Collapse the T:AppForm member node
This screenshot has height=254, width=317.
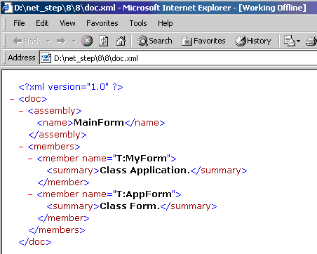tap(30, 194)
